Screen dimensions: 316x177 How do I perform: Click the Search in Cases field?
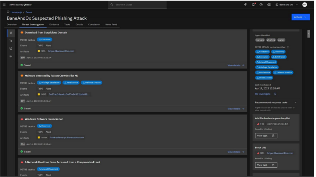point(137,4)
